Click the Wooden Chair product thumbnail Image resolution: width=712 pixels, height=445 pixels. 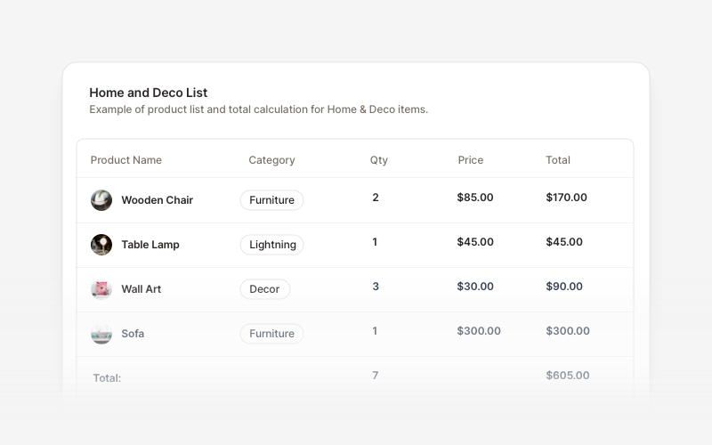coord(101,200)
